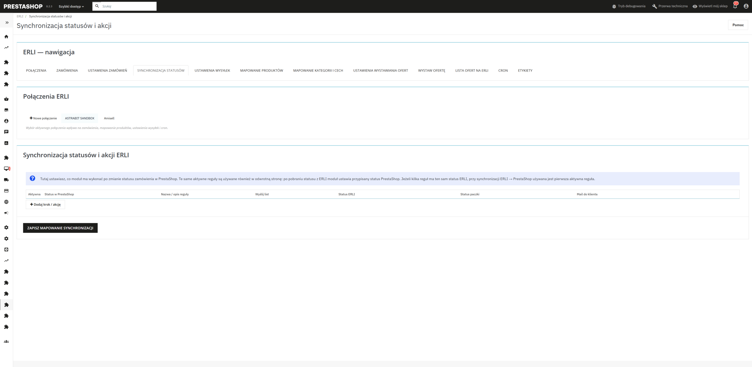The width and height of the screenshot is (752, 367).
Task: Open International via the globe icon
Action: (6, 202)
